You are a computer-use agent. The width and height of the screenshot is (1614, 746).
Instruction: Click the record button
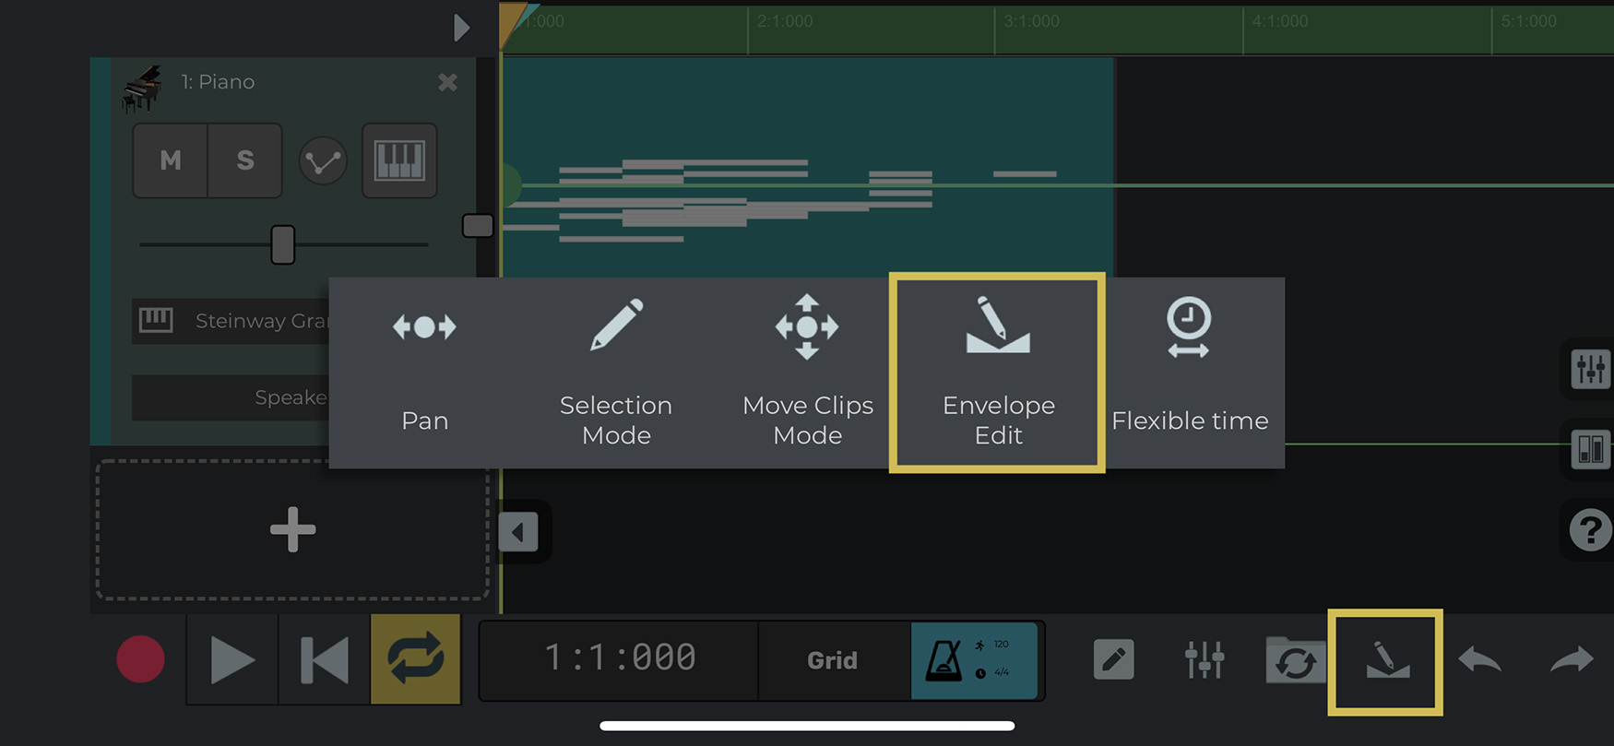tap(140, 659)
